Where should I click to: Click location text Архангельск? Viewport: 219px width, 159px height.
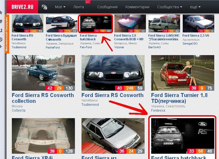[x=191, y=40]
